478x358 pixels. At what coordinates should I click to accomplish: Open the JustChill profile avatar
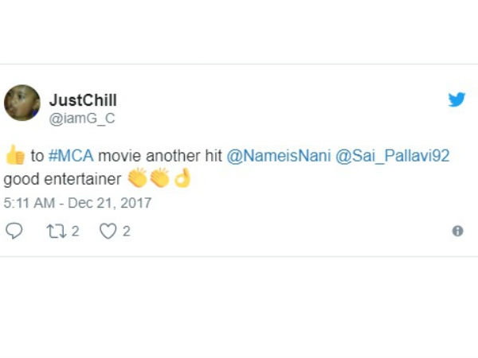click(x=22, y=103)
